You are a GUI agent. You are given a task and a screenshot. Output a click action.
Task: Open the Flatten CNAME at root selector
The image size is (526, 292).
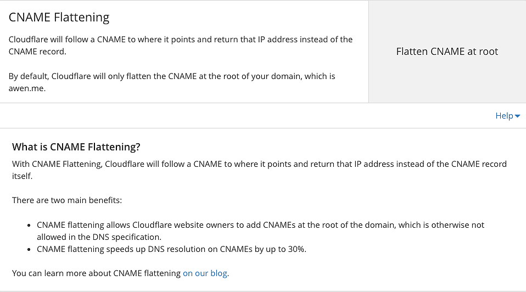click(x=447, y=52)
